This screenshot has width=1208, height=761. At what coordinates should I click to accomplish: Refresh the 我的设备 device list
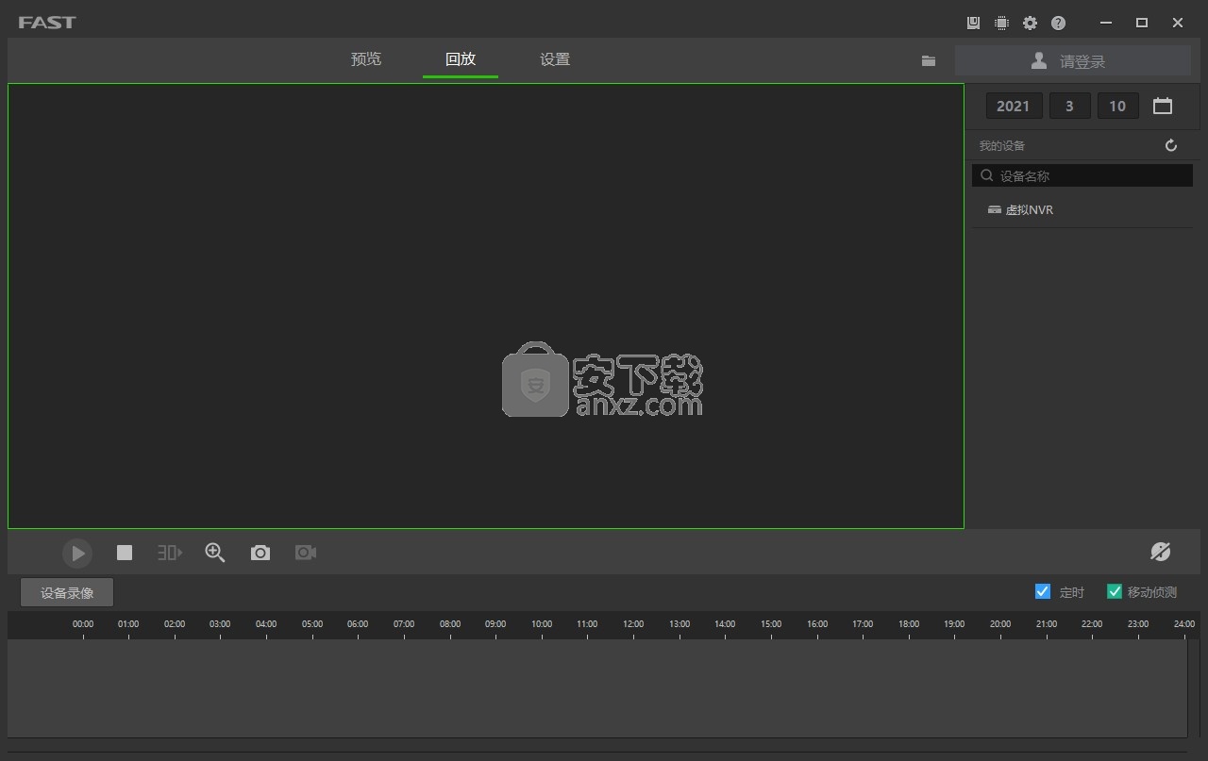[x=1171, y=145]
